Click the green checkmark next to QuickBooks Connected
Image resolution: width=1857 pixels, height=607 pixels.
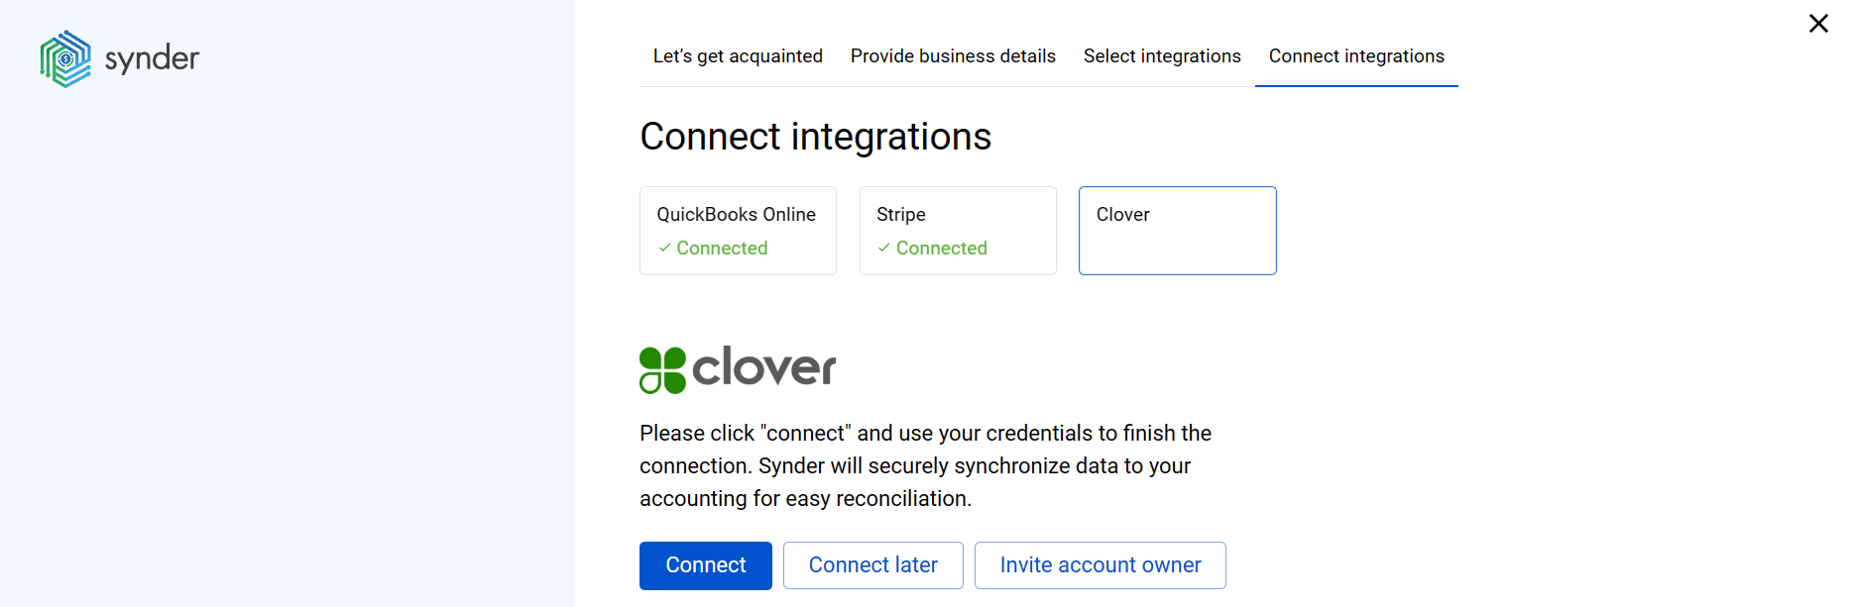tap(664, 248)
